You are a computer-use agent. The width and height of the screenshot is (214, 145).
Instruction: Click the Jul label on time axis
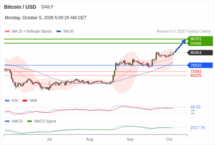coord(49,139)
